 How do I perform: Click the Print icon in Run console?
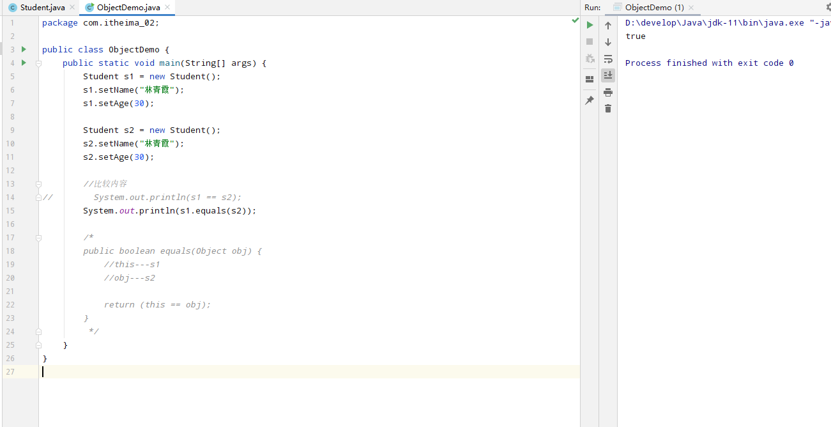pyautogui.click(x=608, y=92)
